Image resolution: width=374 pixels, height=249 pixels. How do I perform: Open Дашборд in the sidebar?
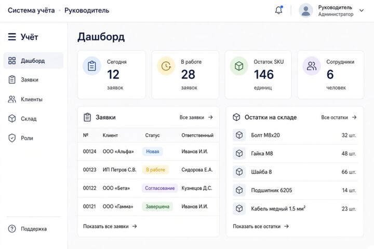pos(33,61)
